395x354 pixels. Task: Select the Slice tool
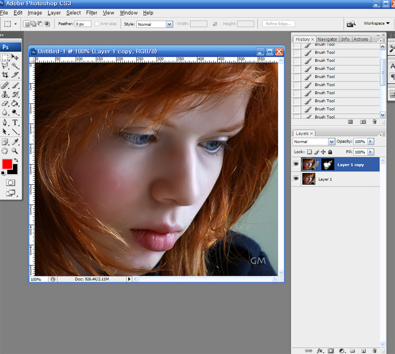[x=15, y=75]
